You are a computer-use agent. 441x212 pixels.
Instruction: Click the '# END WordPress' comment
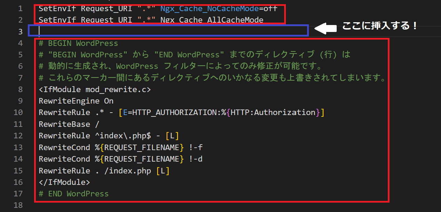(73, 194)
